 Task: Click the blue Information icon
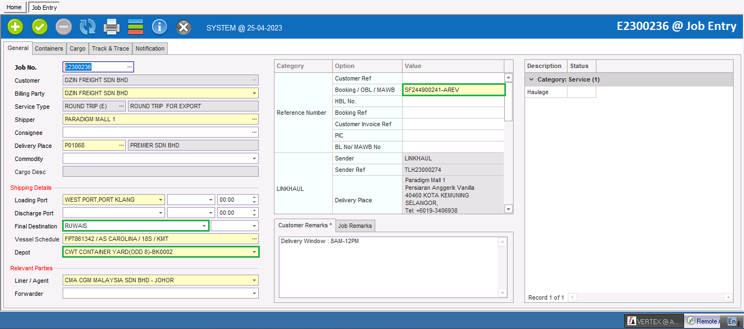160,27
